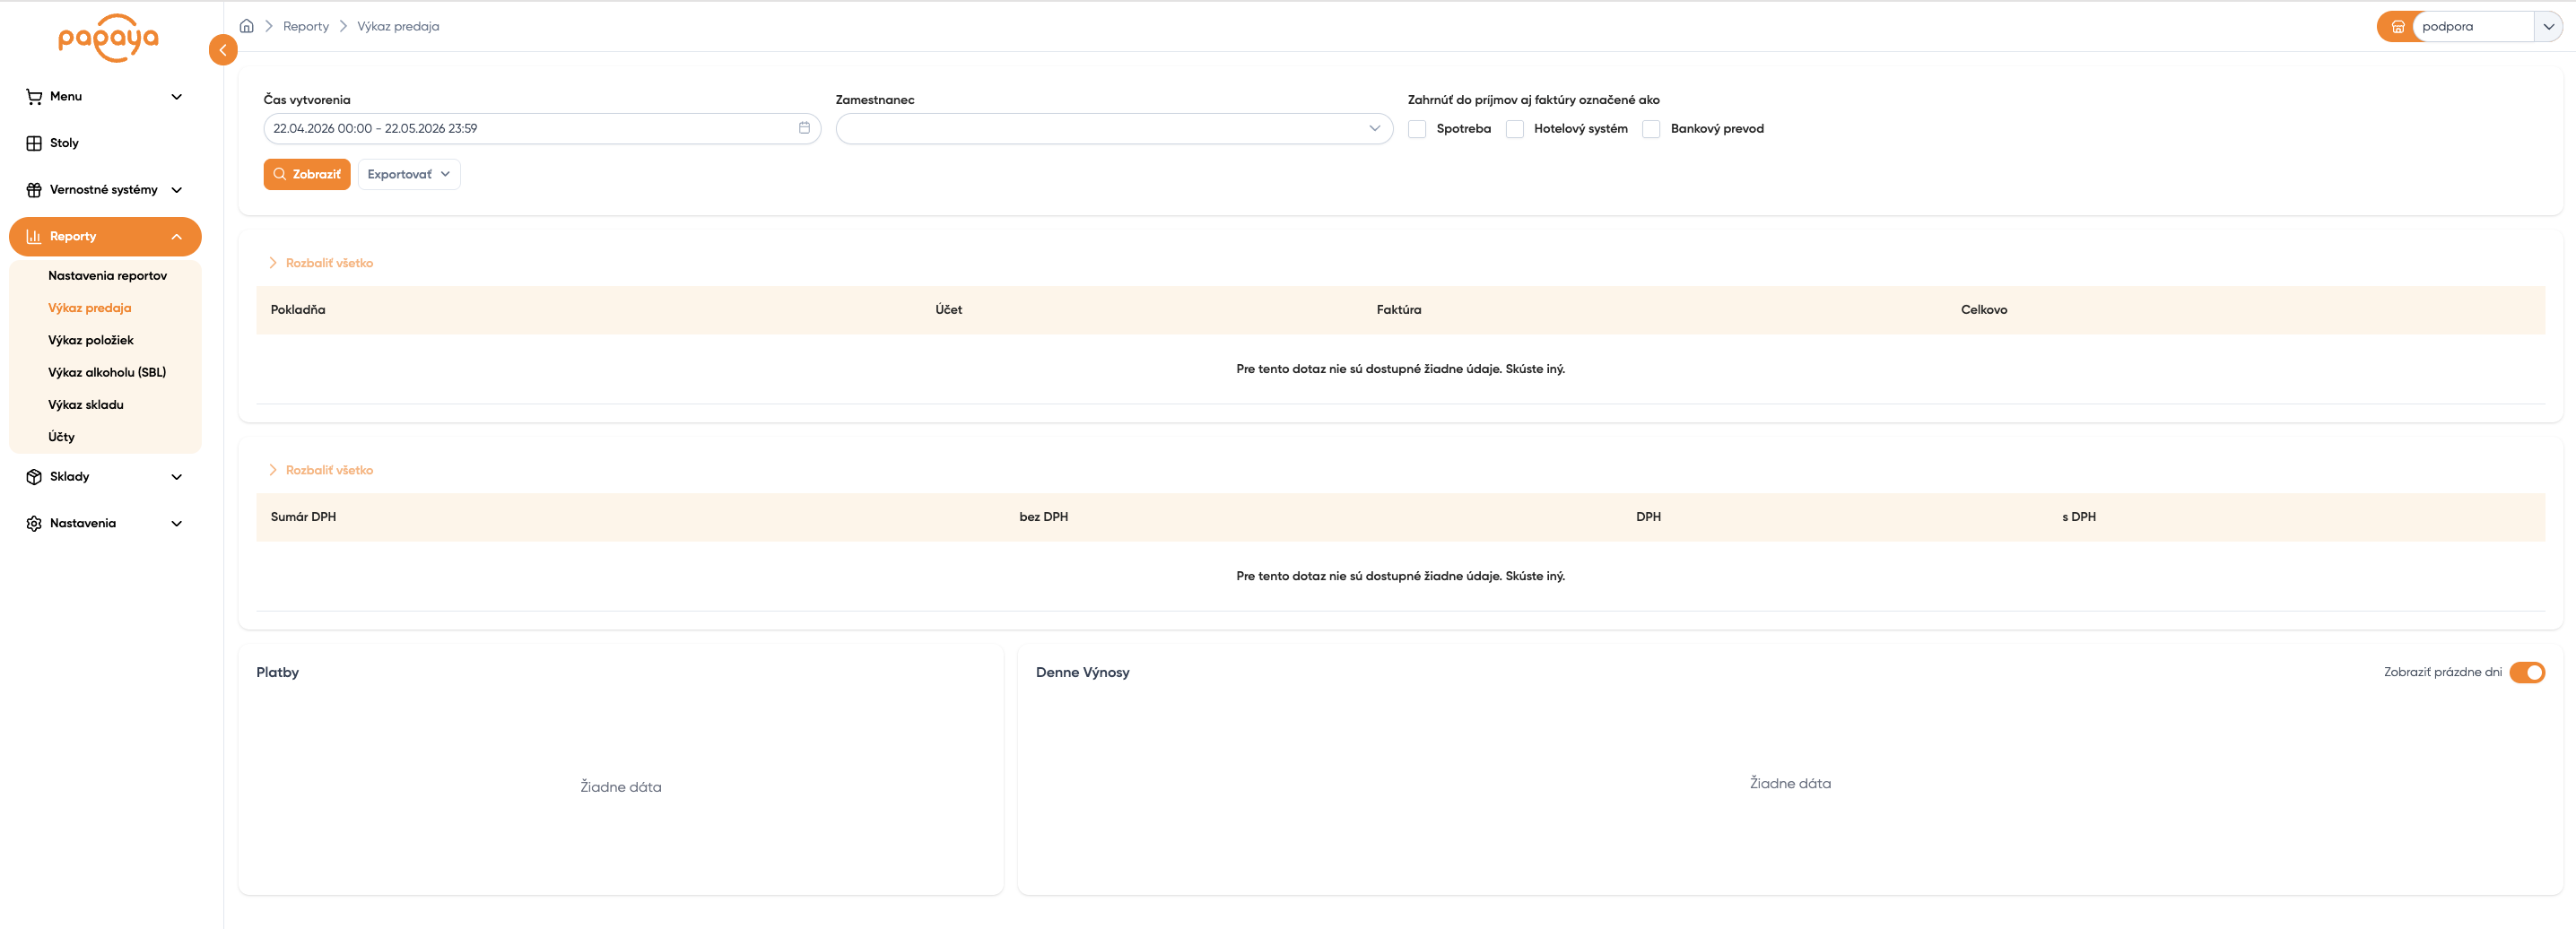
Task: Click magnifier icon on Zobraziť button
Action: tap(280, 174)
